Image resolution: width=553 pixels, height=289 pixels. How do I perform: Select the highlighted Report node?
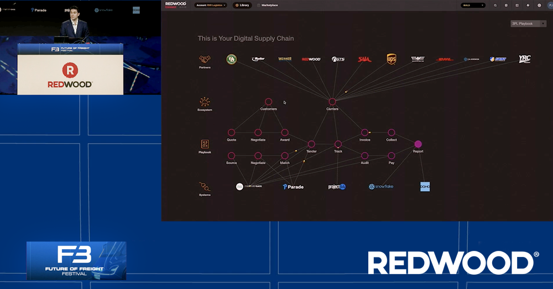pyautogui.click(x=418, y=144)
